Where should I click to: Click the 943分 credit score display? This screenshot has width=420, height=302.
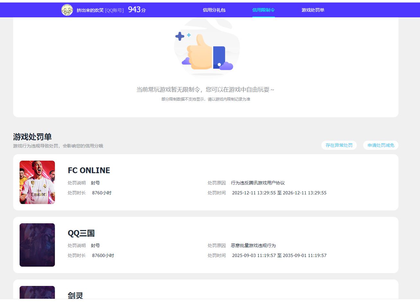tap(136, 10)
